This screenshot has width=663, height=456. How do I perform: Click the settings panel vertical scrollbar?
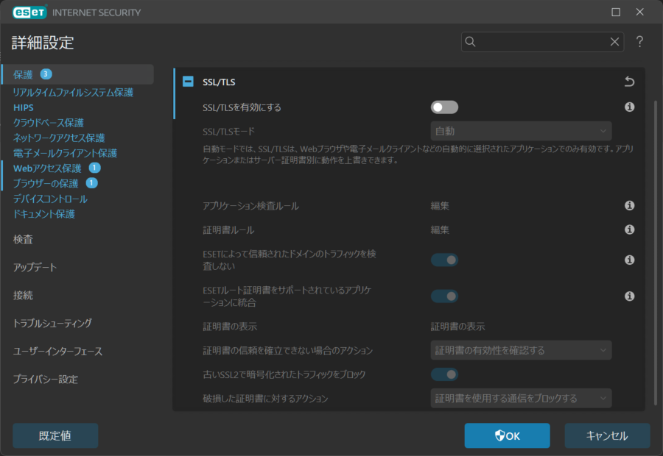coord(656,252)
